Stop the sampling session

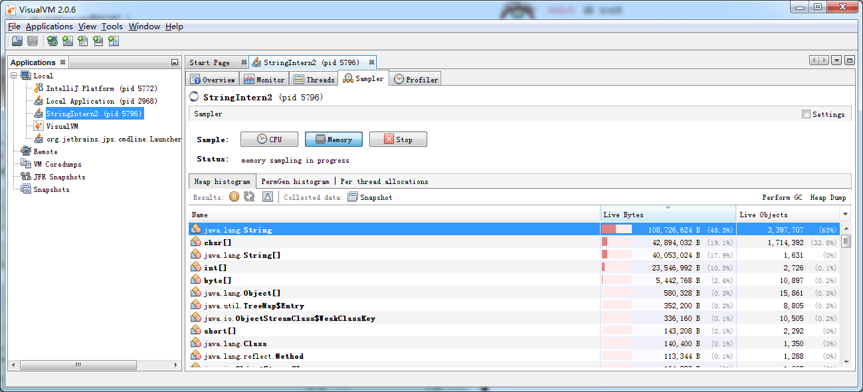point(398,140)
